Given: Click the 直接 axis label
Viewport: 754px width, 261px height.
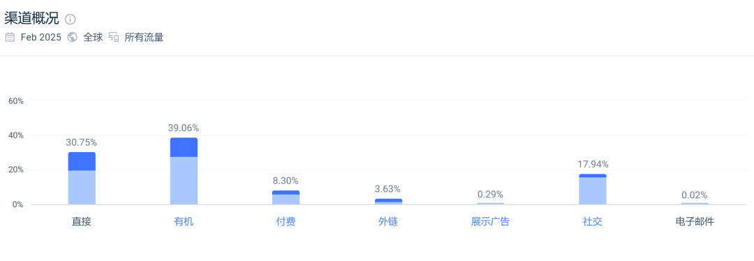Looking at the screenshot, I should 82,222.
